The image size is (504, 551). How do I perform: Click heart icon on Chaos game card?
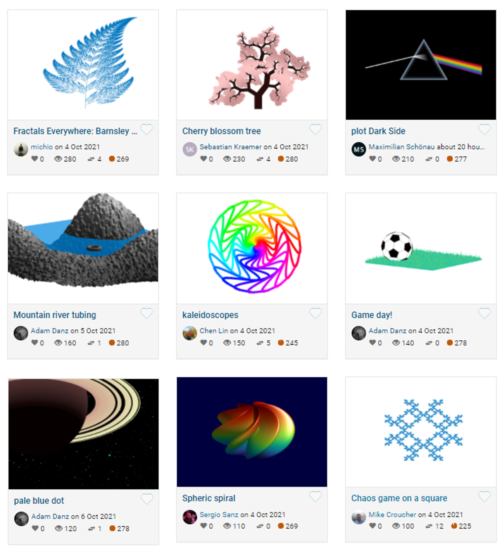484,497
